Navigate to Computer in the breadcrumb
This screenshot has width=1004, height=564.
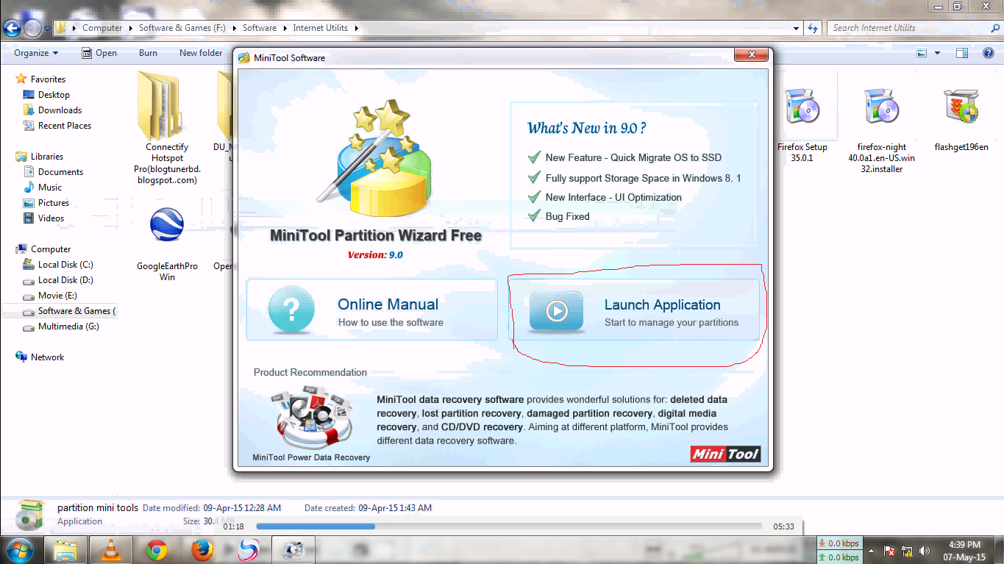click(102, 28)
